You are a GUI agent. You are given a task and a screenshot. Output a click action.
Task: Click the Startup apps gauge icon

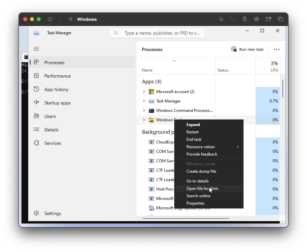(36, 102)
